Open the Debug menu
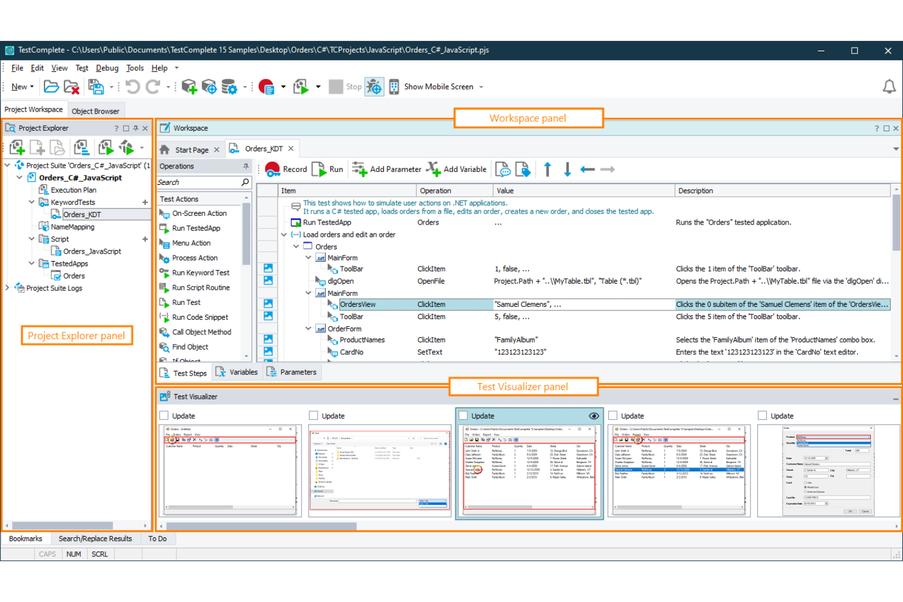This screenshot has width=903, height=602. pyautogui.click(x=107, y=68)
